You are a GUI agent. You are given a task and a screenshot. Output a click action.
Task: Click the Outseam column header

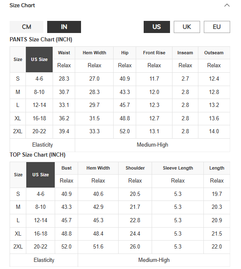pyautogui.click(x=214, y=53)
